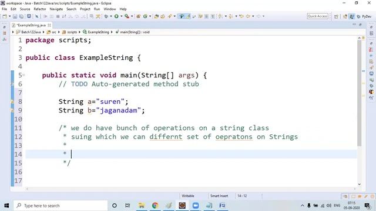Open the Run menu

[x=97, y=9]
